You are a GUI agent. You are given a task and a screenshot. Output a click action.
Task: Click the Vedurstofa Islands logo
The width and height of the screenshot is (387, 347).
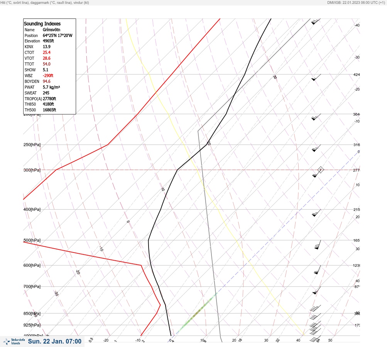pos(14,342)
